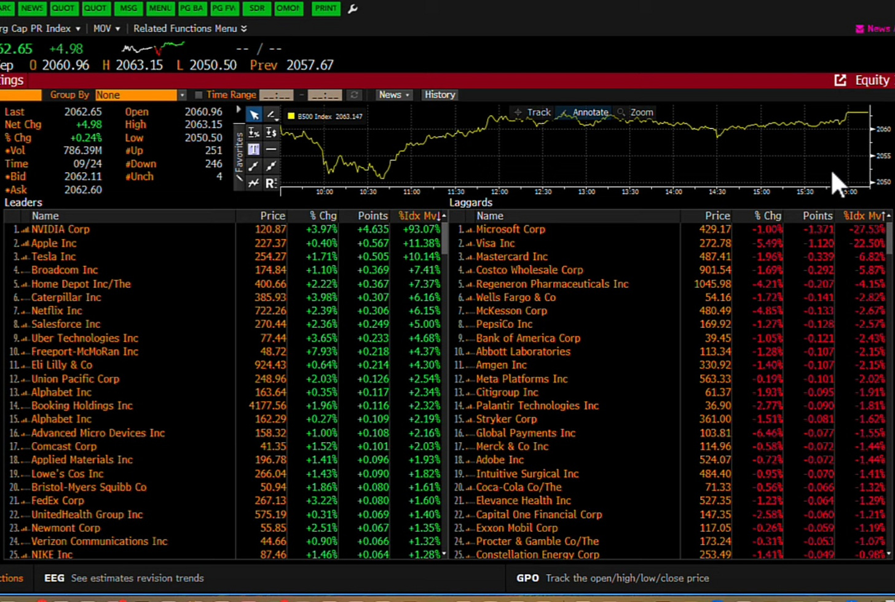895x602 pixels.
Task: Open the Group By None dropdown
Action: pyautogui.click(x=140, y=95)
